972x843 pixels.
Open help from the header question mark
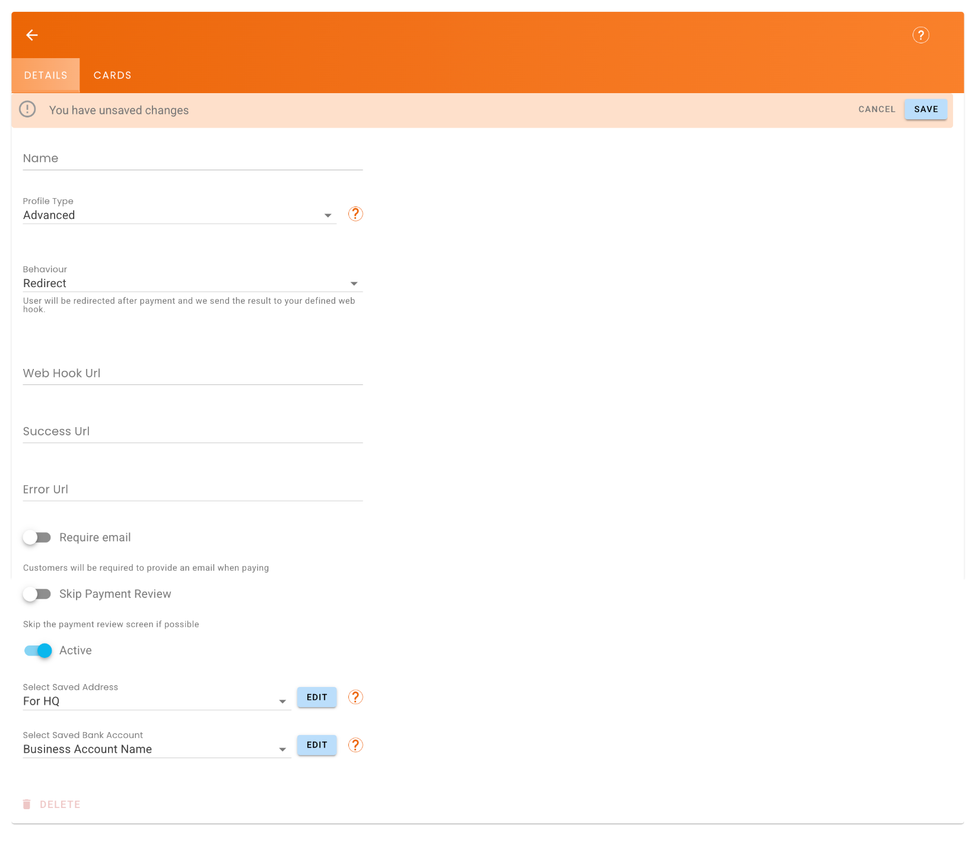[920, 35]
